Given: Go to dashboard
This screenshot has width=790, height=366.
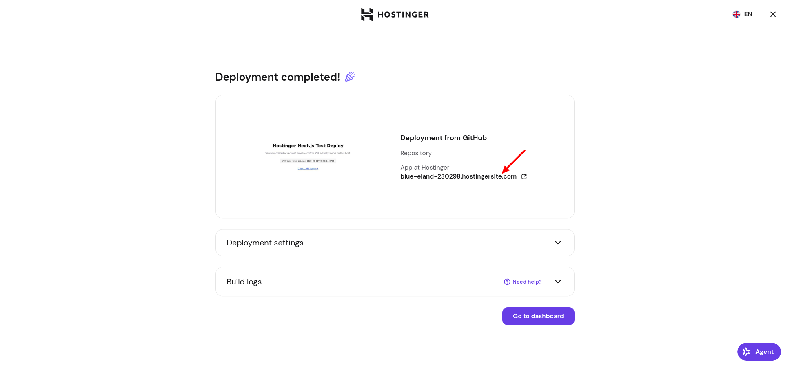Looking at the screenshot, I should [x=538, y=316].
